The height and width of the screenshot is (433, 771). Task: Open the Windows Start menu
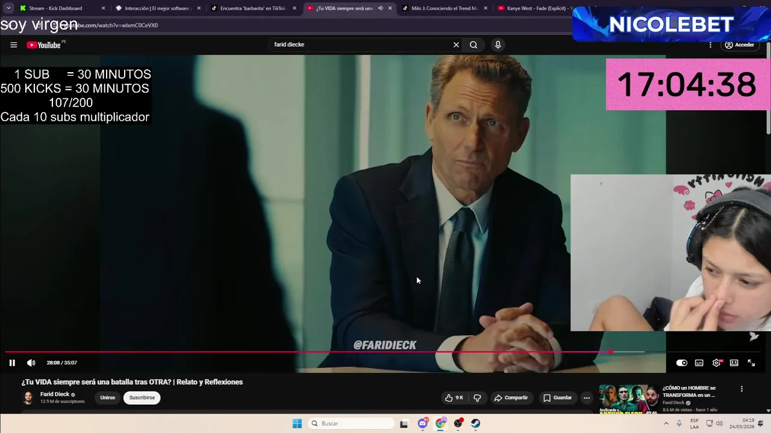[297, 423]
